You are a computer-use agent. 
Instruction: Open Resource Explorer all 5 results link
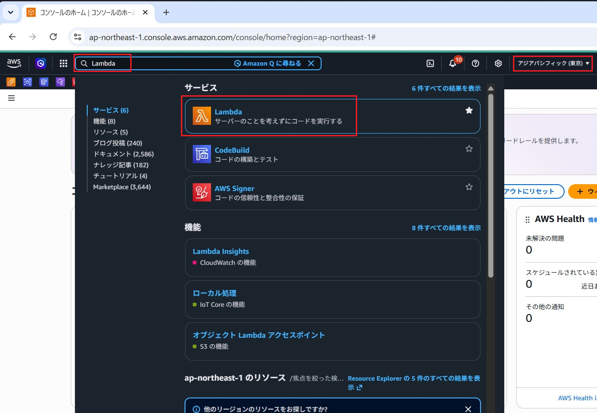(x=413, y=383)
